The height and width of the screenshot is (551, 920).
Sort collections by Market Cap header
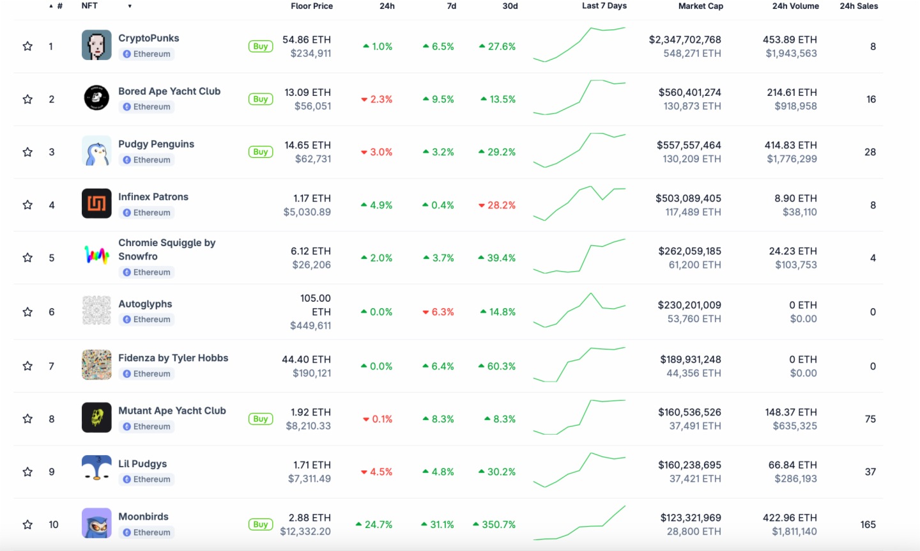coord(700,6)
